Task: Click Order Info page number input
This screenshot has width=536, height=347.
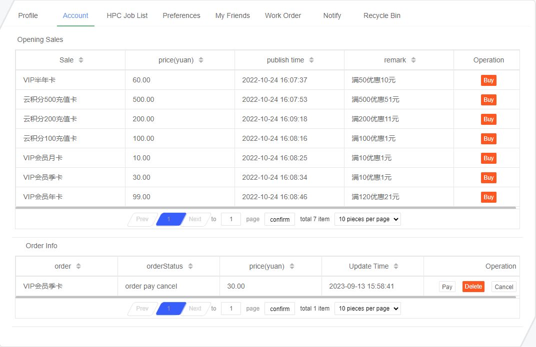Action: coord(231,309)
